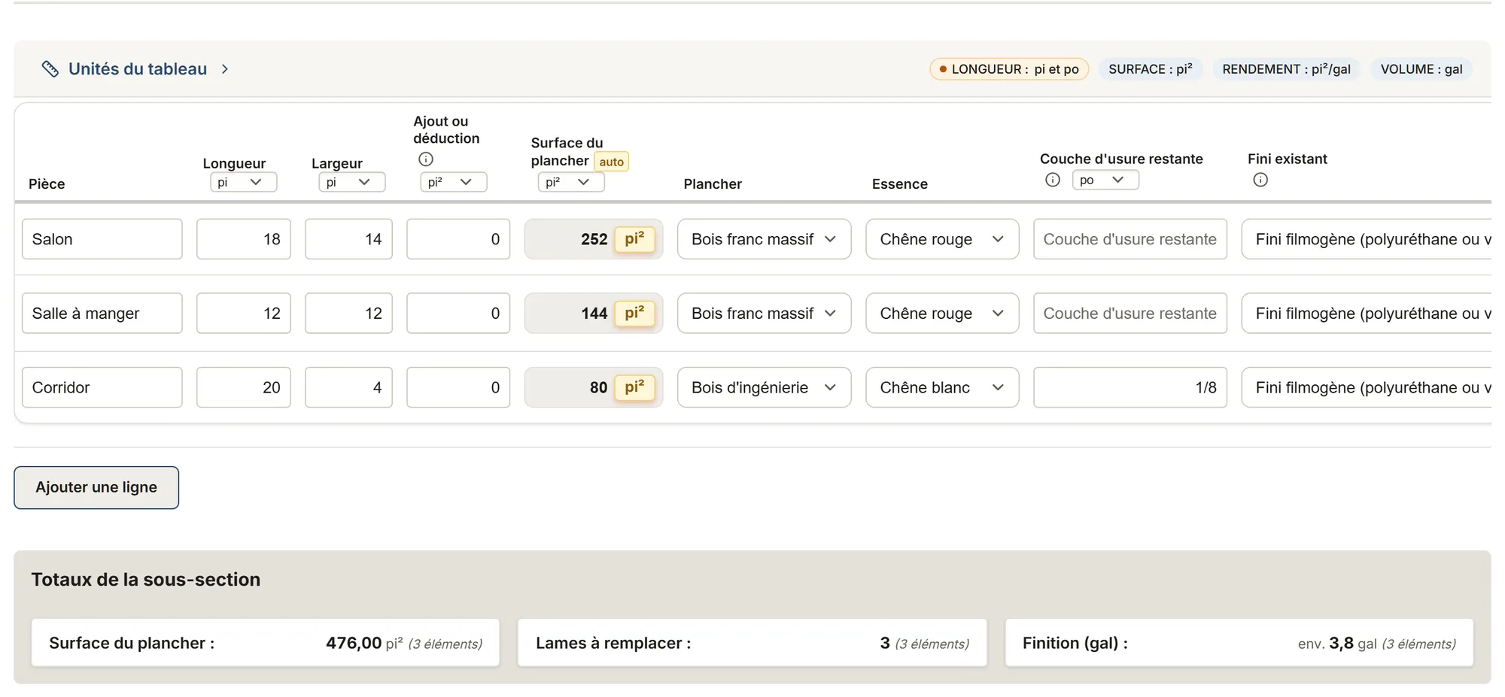Click the info icon under Fini existant
This screenshot has width=1505, height=697.
click(1260, 180)
